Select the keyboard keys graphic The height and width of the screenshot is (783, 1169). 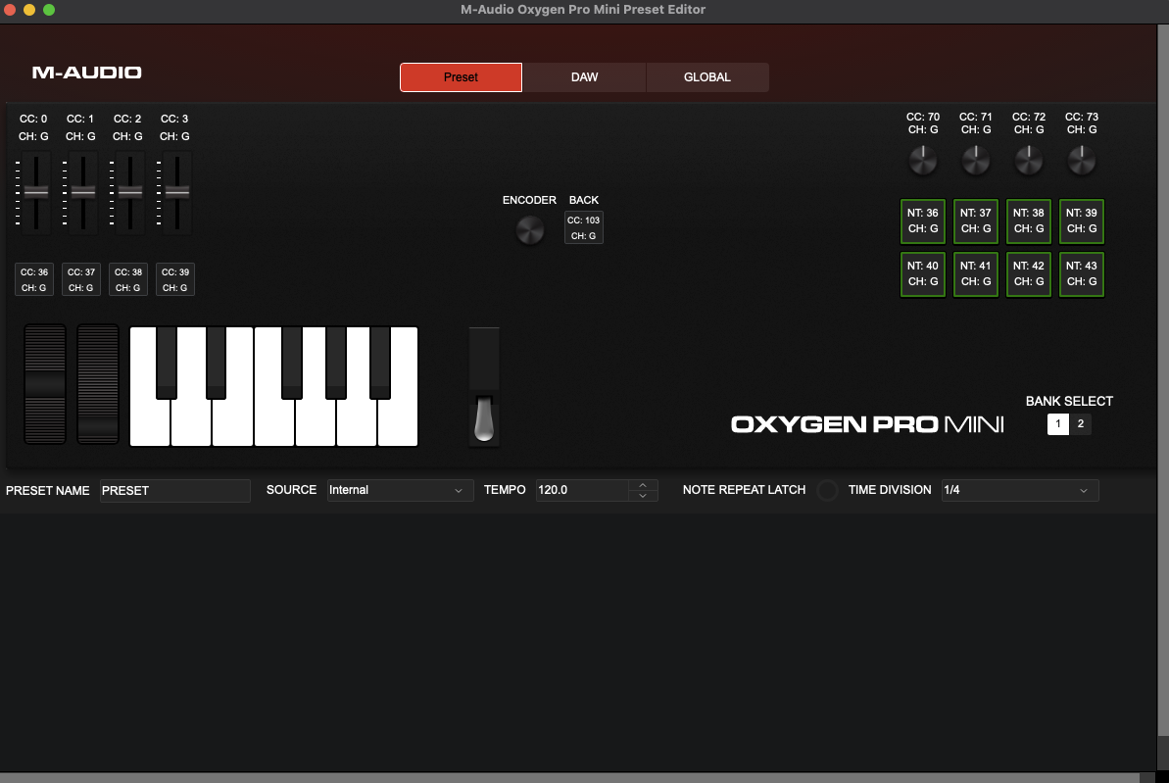tap(273, 386)
